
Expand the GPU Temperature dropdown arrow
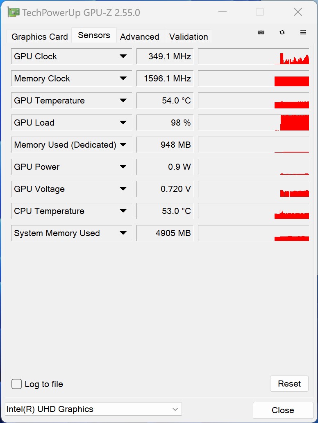(x=123, y=101)
